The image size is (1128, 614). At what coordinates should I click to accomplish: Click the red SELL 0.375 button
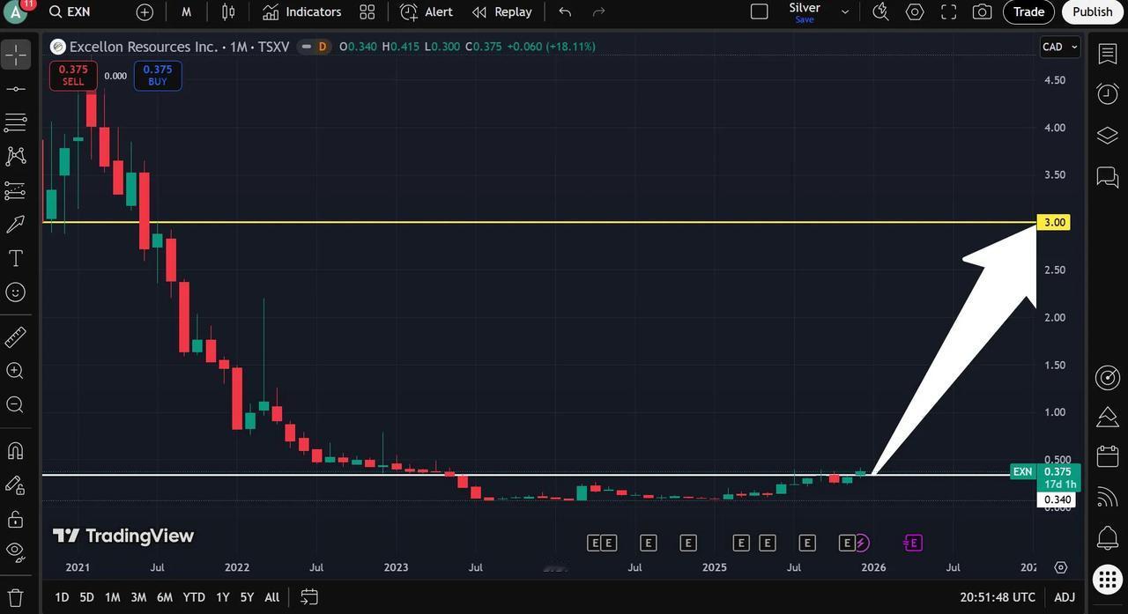[x=73, y=76]
